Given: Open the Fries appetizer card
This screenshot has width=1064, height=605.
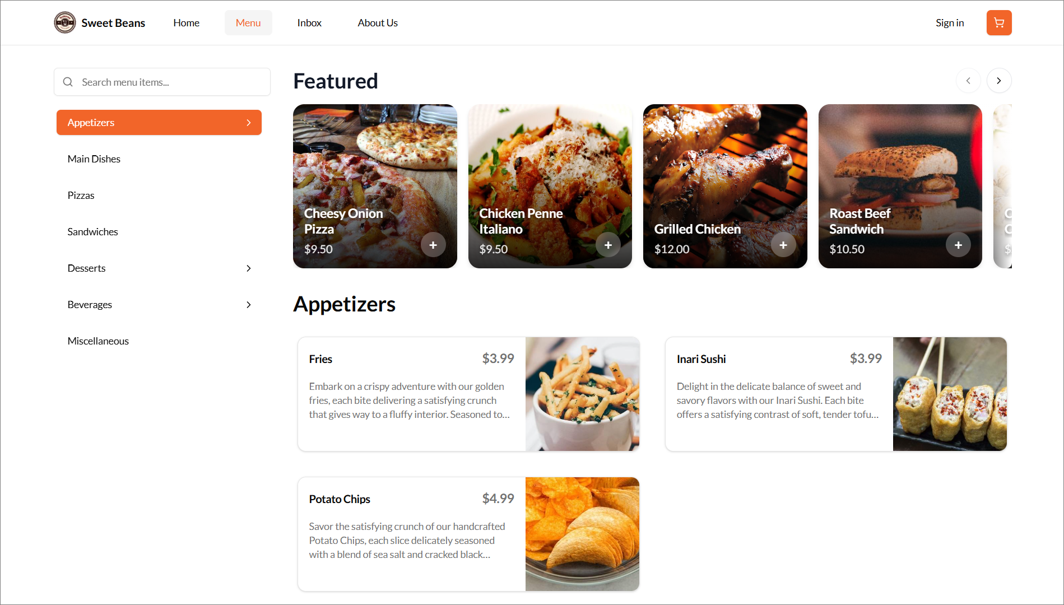Looking at the screenshot, I should 468,394.
